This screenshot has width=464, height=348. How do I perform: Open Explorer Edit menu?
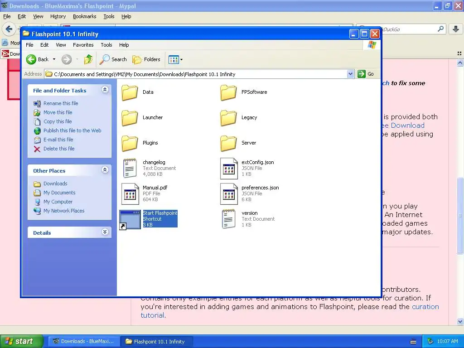point(44,45)
